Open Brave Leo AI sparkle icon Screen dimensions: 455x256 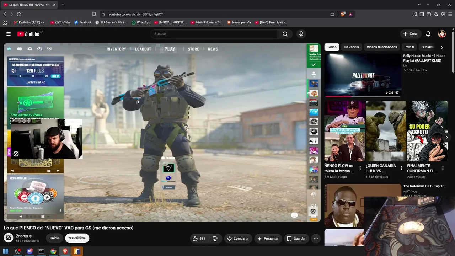(x=436, y=14)
